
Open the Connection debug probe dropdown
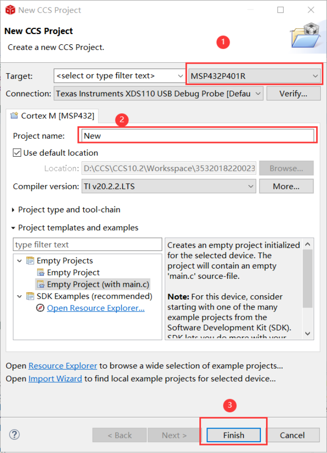pos(158,93)
